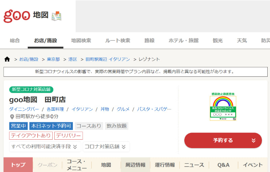Click the gray banner ad area
This screenshot has height=172, width=270.
tap(173, 16)
